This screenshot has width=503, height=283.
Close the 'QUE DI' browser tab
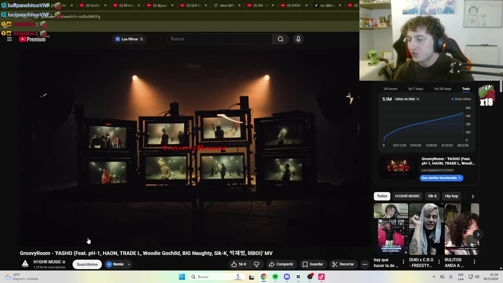click(x=206, y=6)
